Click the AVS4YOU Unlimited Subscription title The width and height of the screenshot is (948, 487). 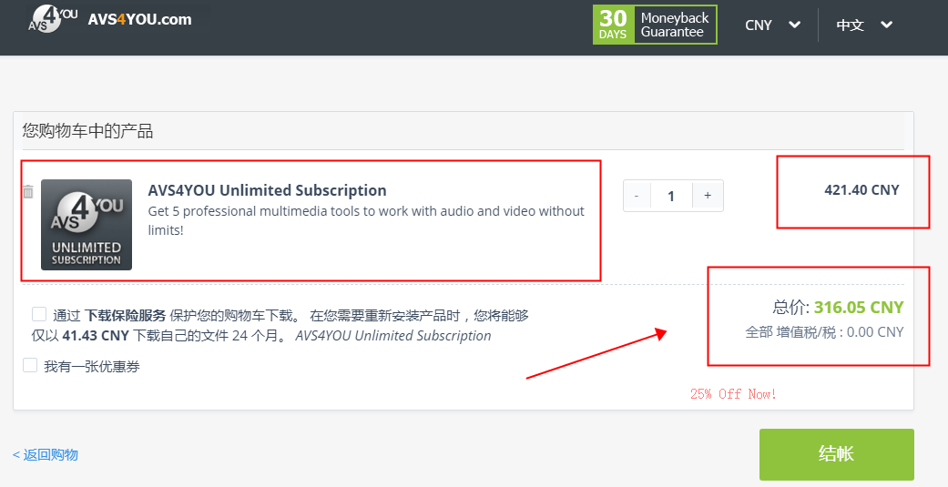click(x=267, y=190)
